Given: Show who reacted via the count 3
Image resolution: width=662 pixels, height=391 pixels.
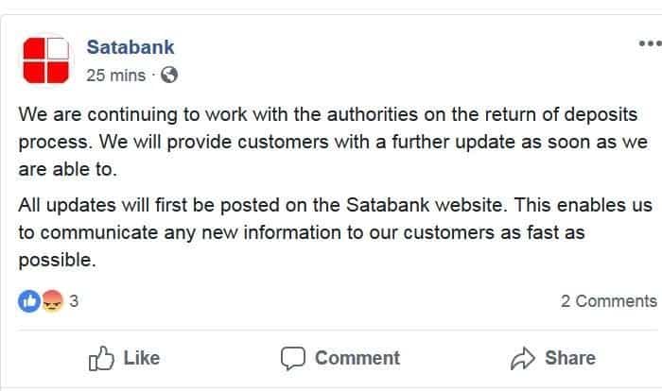Looking at the screenshot, I should 73,301.
